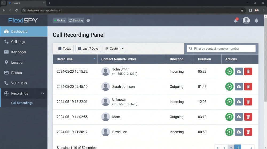
Task: Play the David Lee call recording
Action: (229, 132)
